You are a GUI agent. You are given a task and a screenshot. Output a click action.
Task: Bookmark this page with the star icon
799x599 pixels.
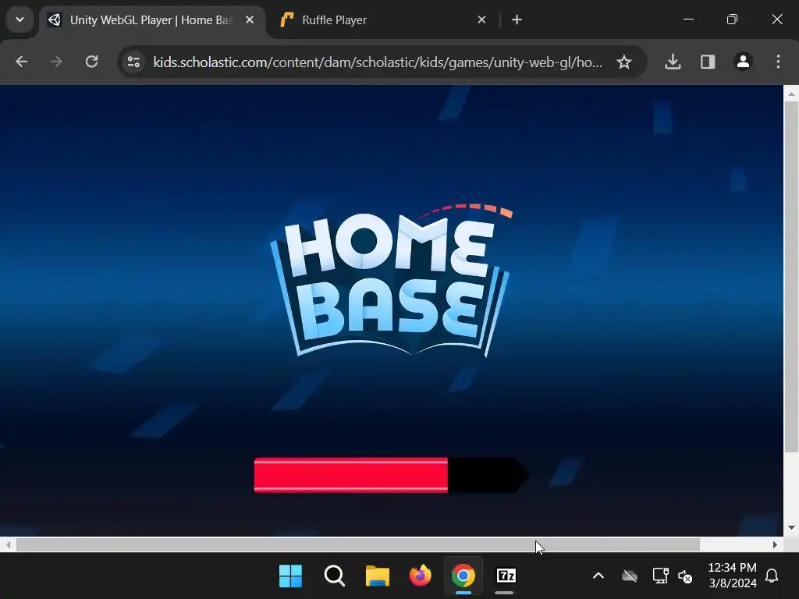pyautogui.click(x=623, y=62)
